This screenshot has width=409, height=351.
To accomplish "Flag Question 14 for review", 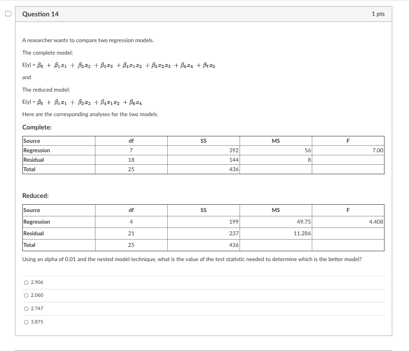I will tap(9, 14).
